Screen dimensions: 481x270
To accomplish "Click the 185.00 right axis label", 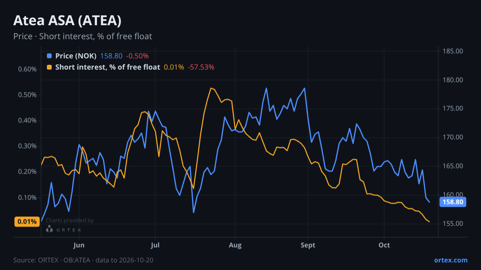I will pyautogui.click(x=453, y=51).
